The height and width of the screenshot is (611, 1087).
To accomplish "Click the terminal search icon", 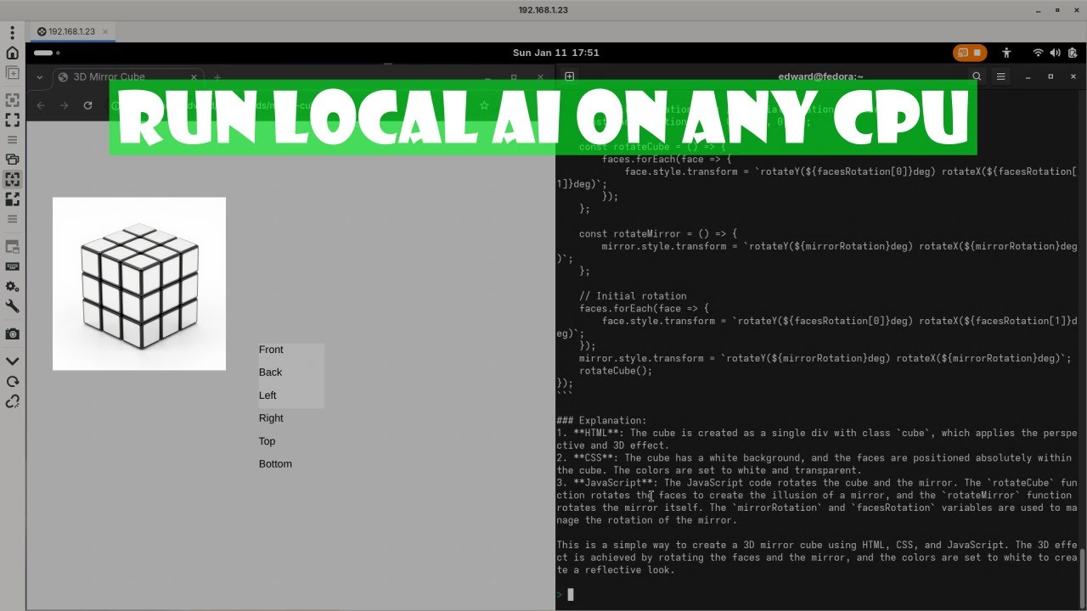I will [x=977, y=76].
